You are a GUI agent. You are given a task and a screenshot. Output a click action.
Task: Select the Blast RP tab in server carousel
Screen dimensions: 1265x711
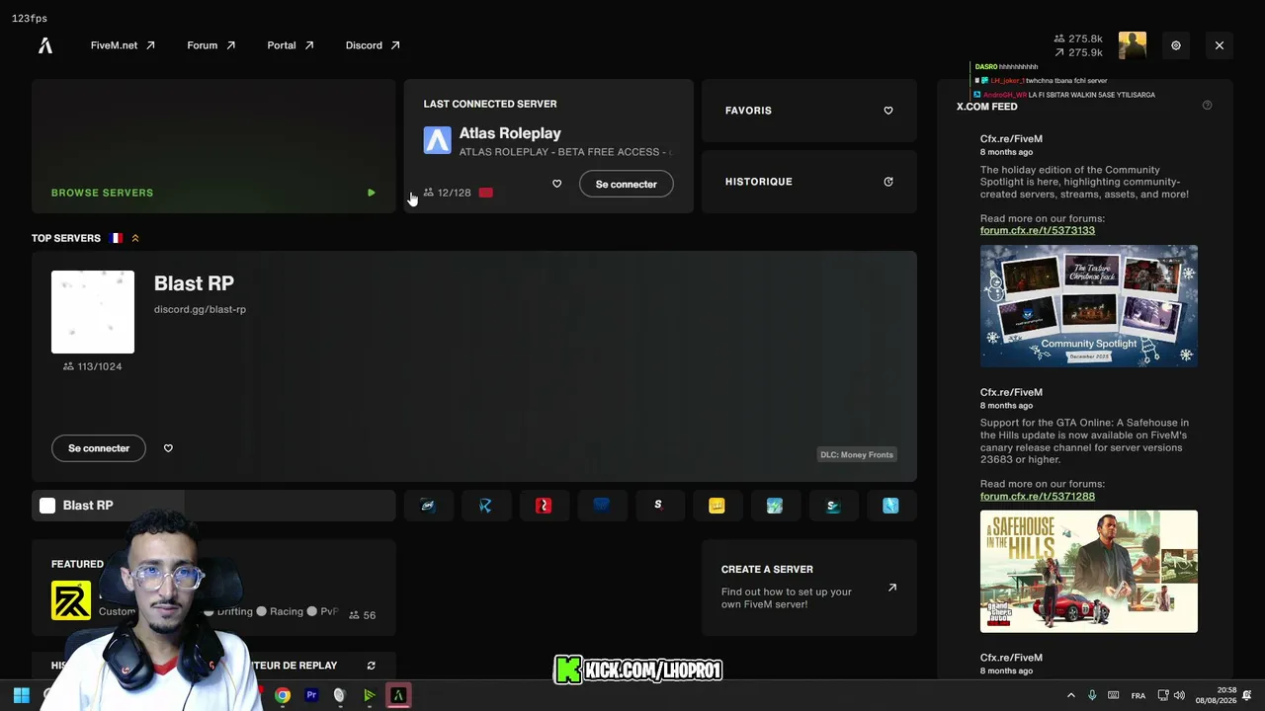coord(213,506)
